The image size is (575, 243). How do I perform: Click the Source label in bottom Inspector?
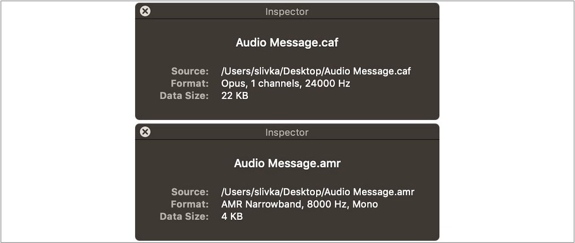click(190, 192)
